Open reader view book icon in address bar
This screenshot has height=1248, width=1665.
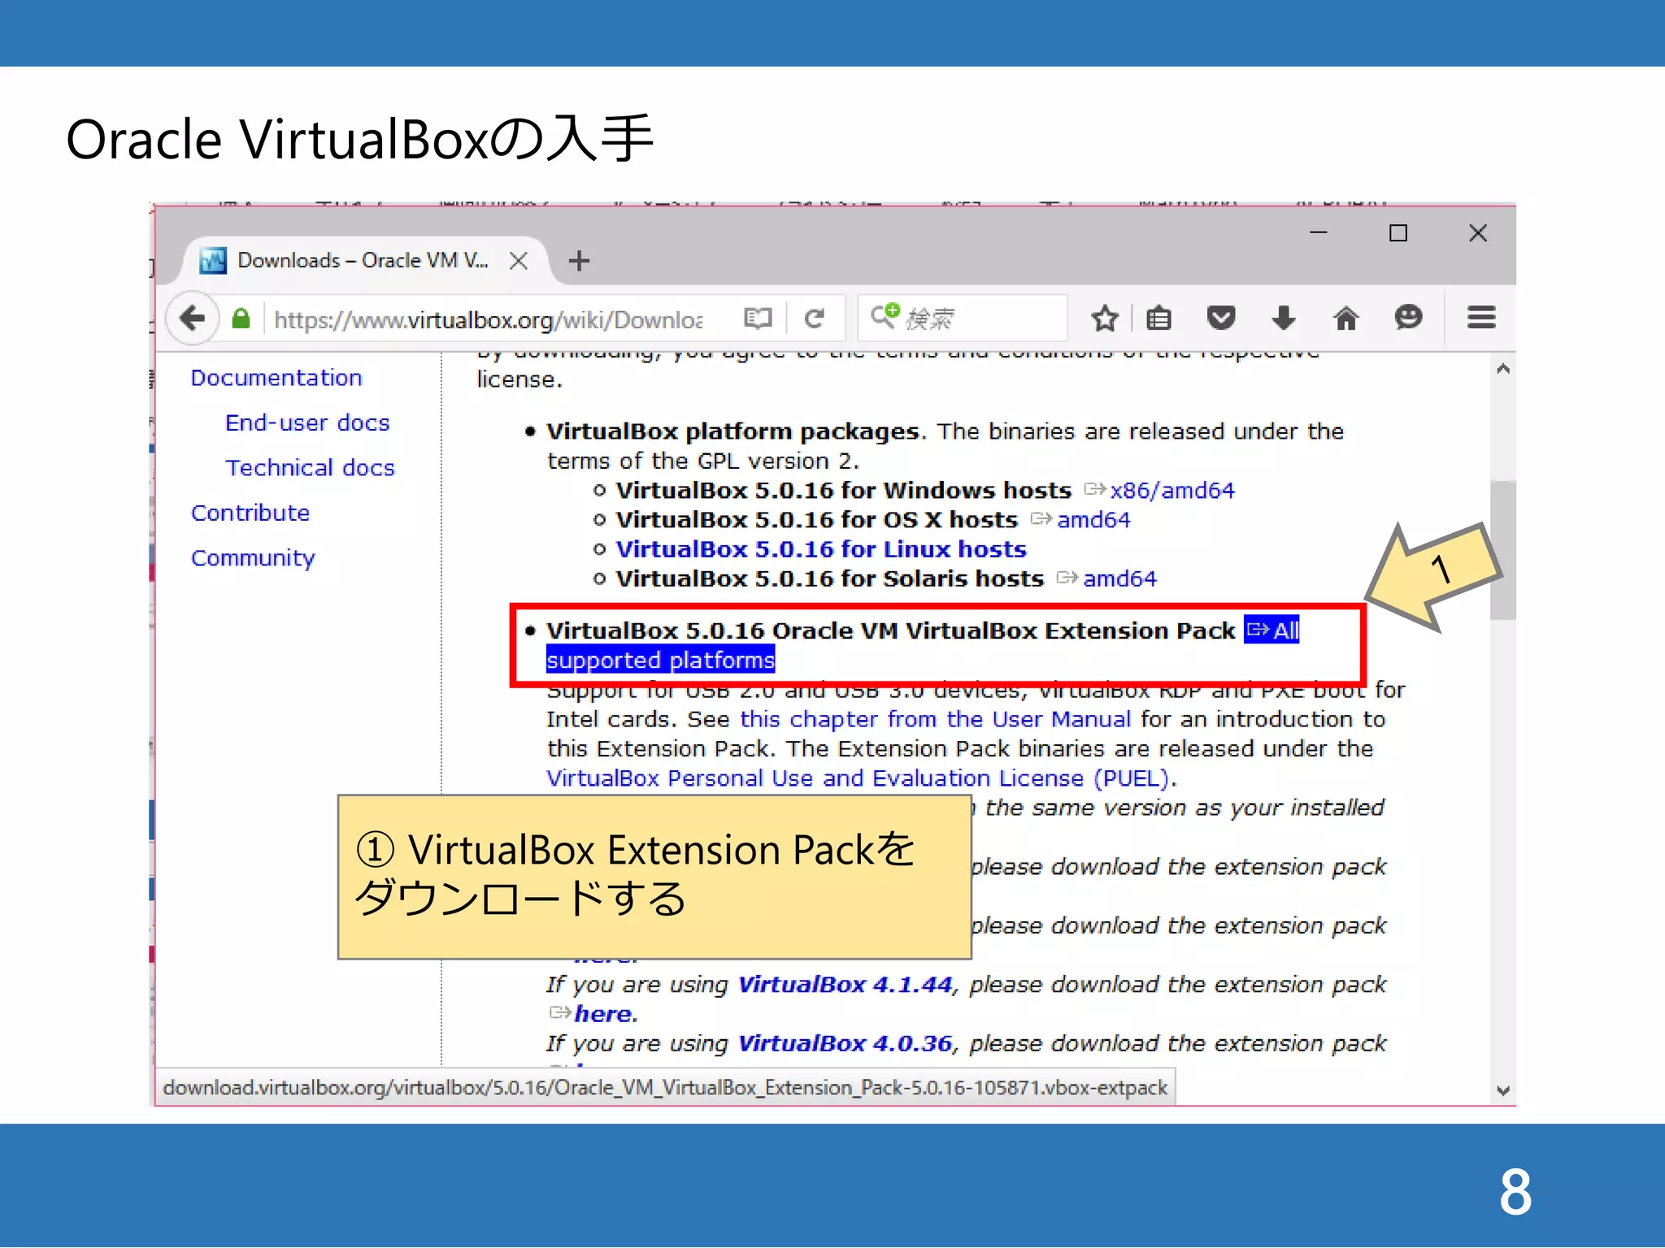click(757, 318)
